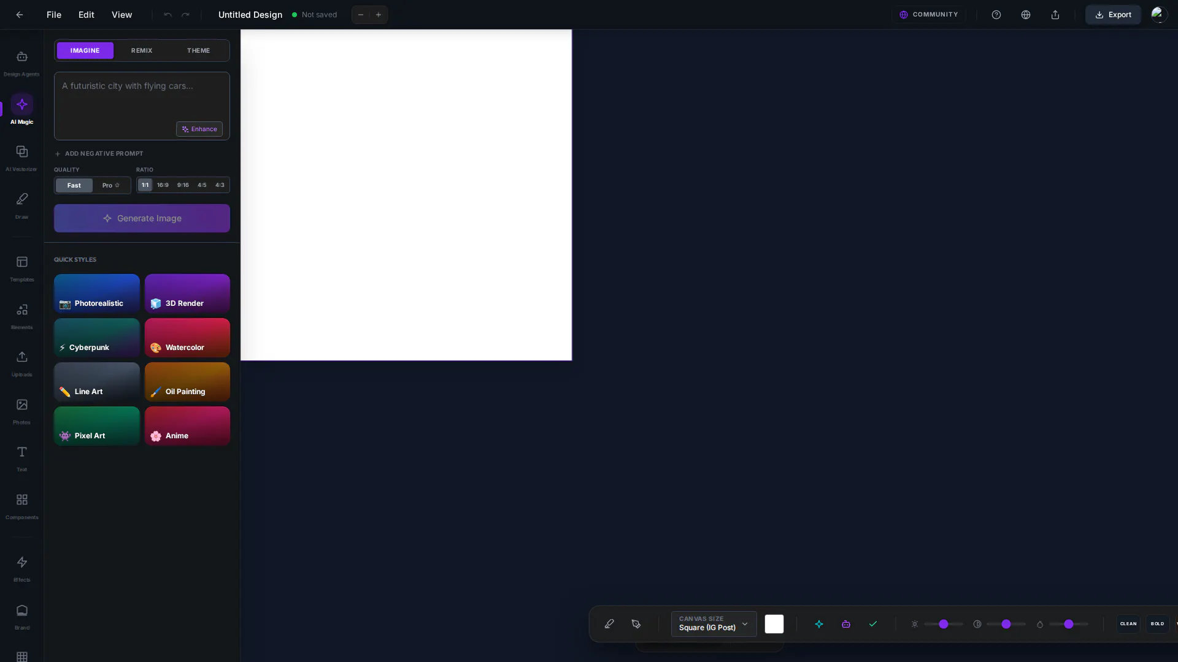Expand Add Negative Prompt
Image resolution: width=1178 pixels, height=662 pixels.
99,154
